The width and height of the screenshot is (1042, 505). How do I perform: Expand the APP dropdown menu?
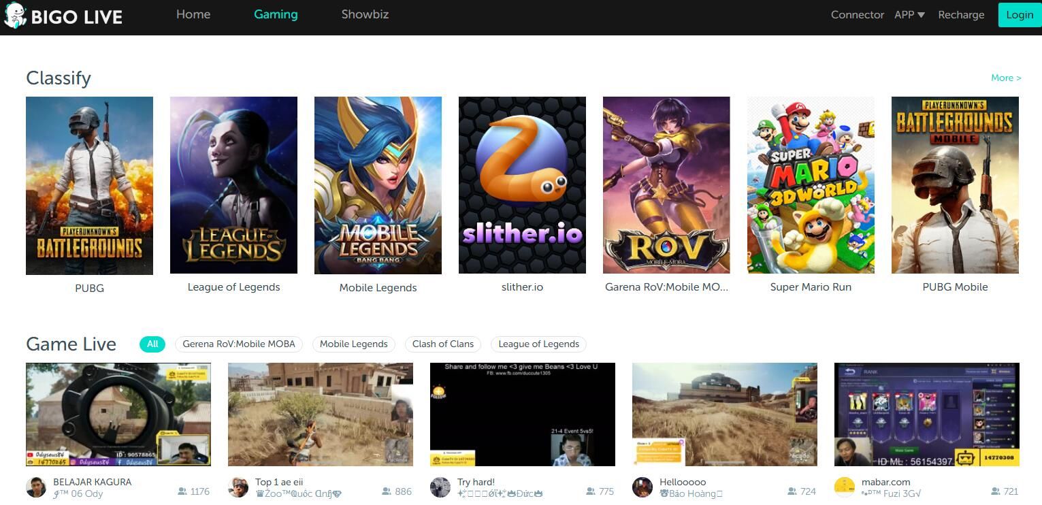pyautogui.click(x=909, y=14)
